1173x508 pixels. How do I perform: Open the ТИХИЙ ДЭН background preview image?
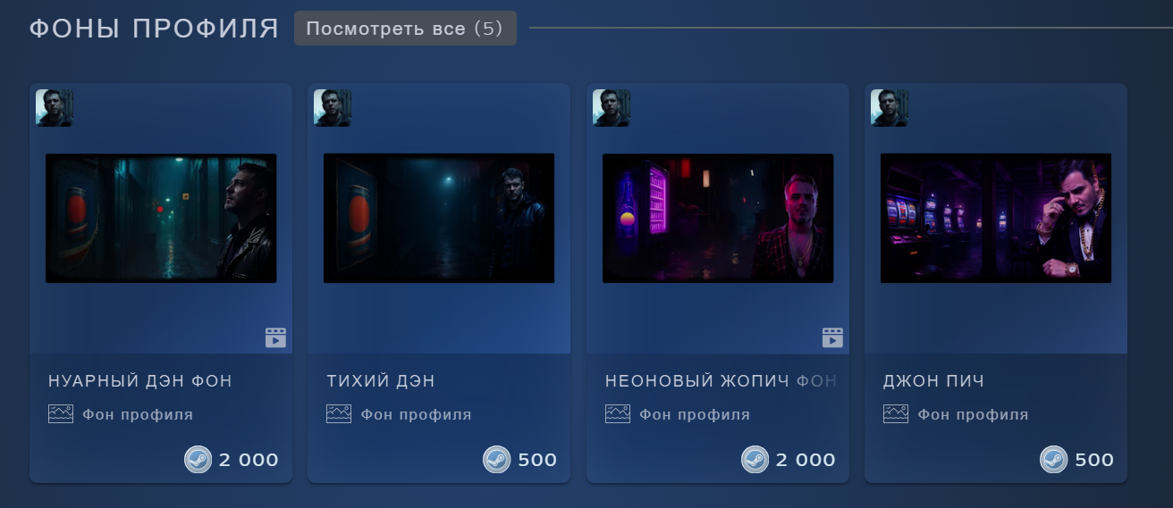pyautogui.click(x=439, y=219)
